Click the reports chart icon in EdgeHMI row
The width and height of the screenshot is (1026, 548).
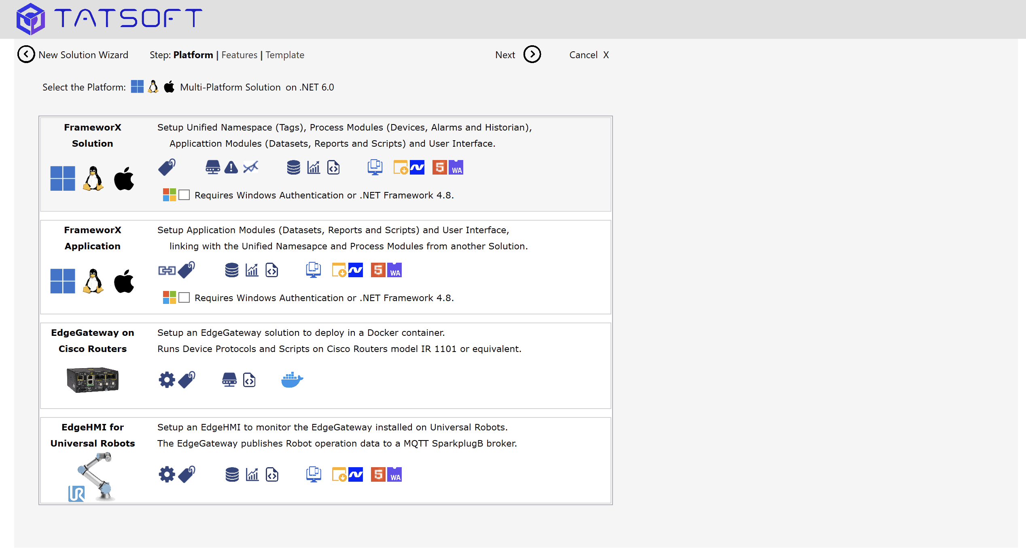(252, 474)
